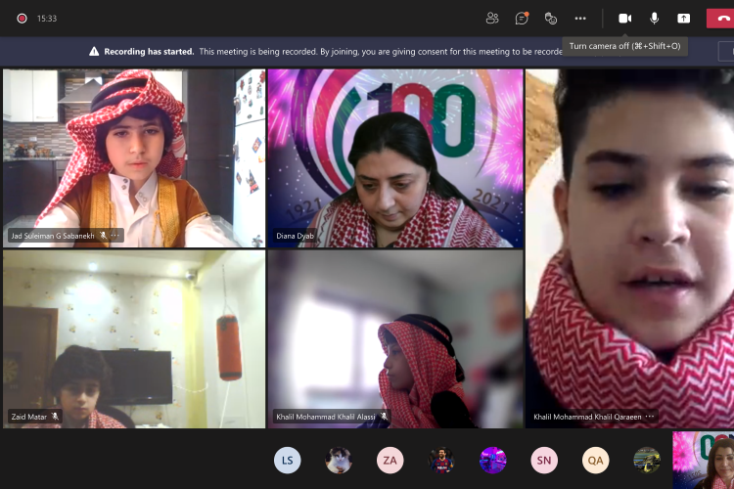Open more options for Jad Suleiman G Sabanekh
This screenshot has width=734, height=489.
(x=115, y=236)
